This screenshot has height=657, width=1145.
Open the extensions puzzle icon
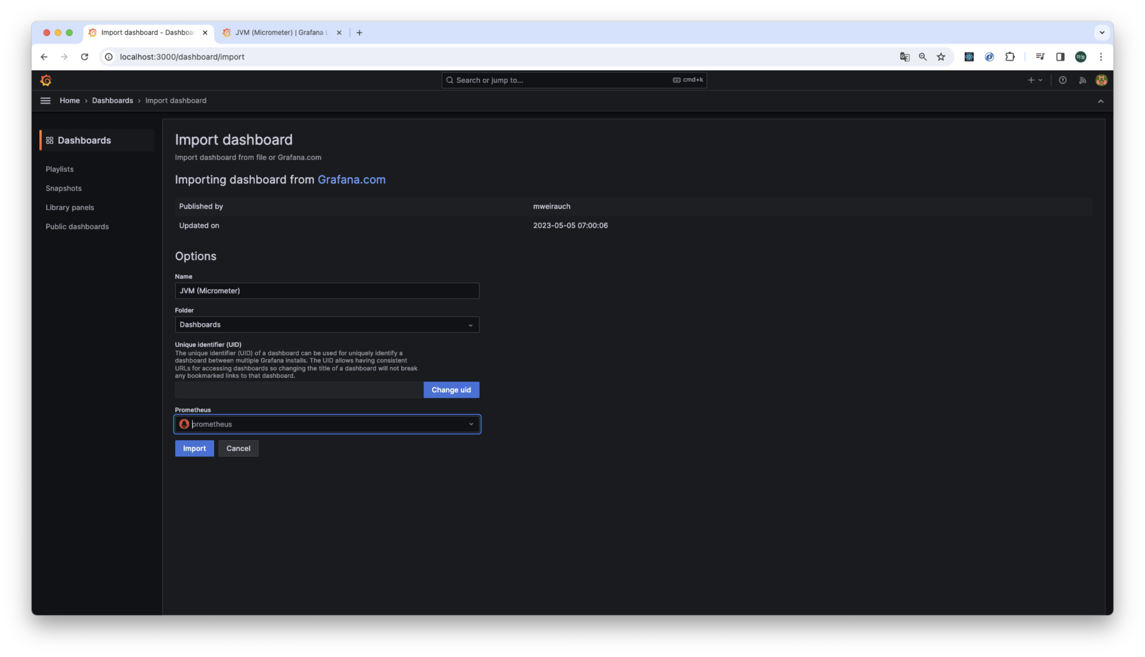[x=1010, y=57]
